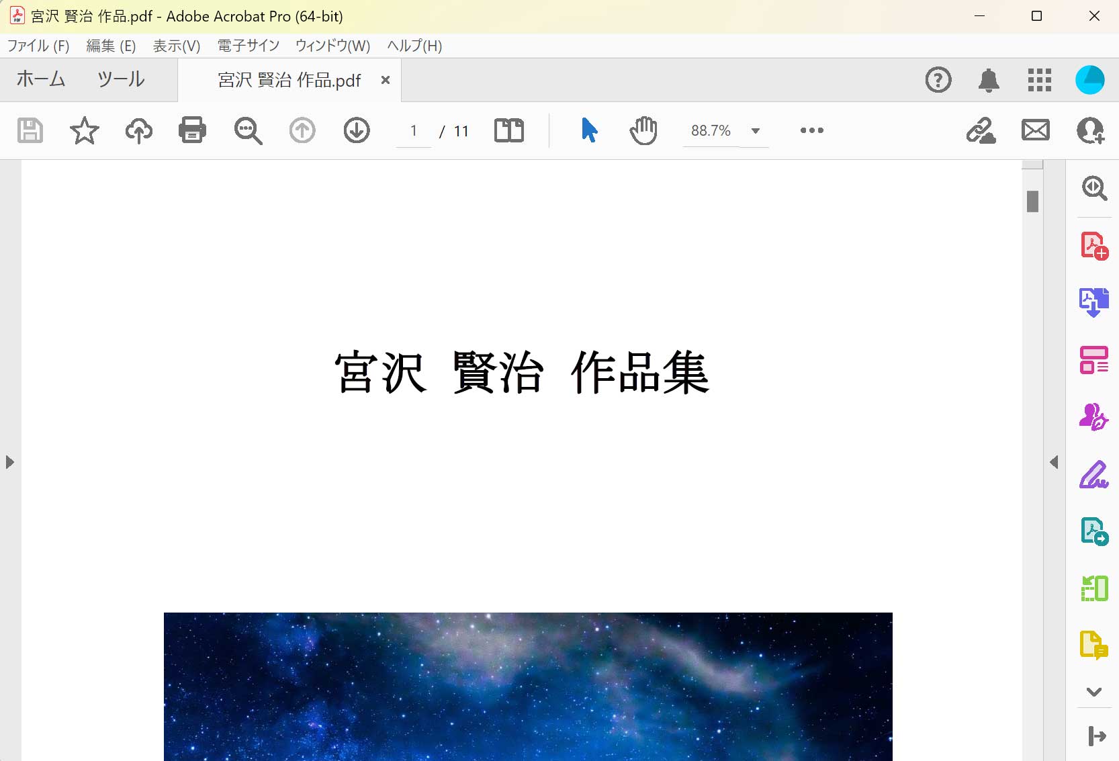Collapse tools pane bottom arrow button
This screenshot has height=761, width=1119.
1097,736
